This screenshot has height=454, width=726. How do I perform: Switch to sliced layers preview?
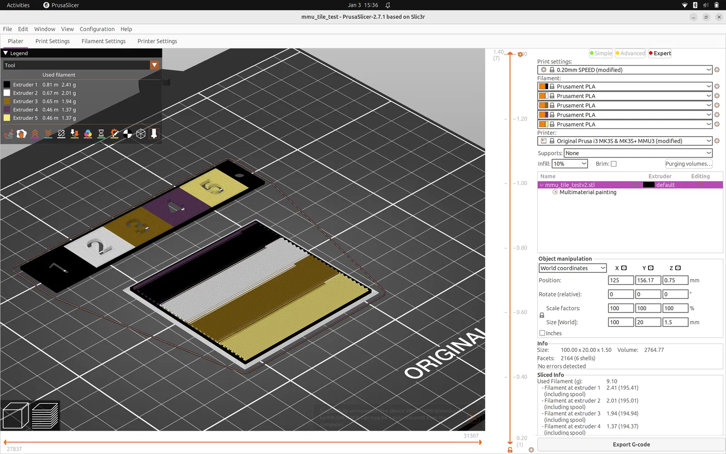pyautogui.click(x=45, y=415)
